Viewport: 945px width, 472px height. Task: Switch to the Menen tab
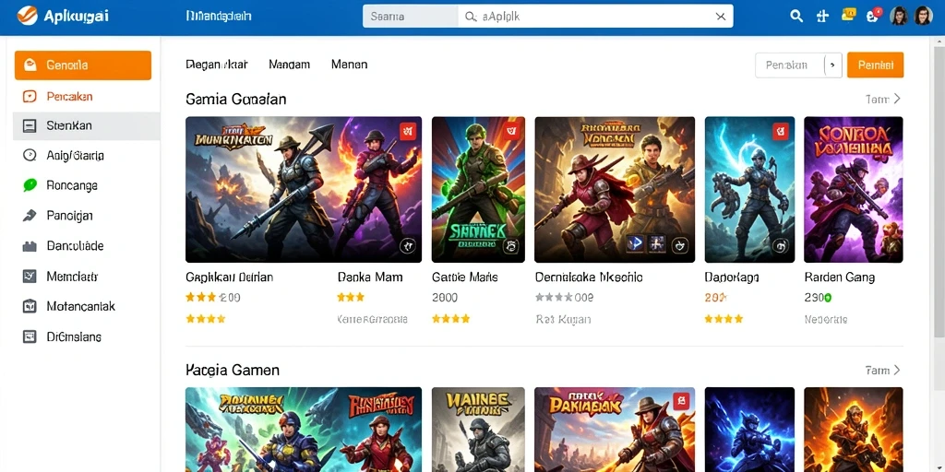350,65
